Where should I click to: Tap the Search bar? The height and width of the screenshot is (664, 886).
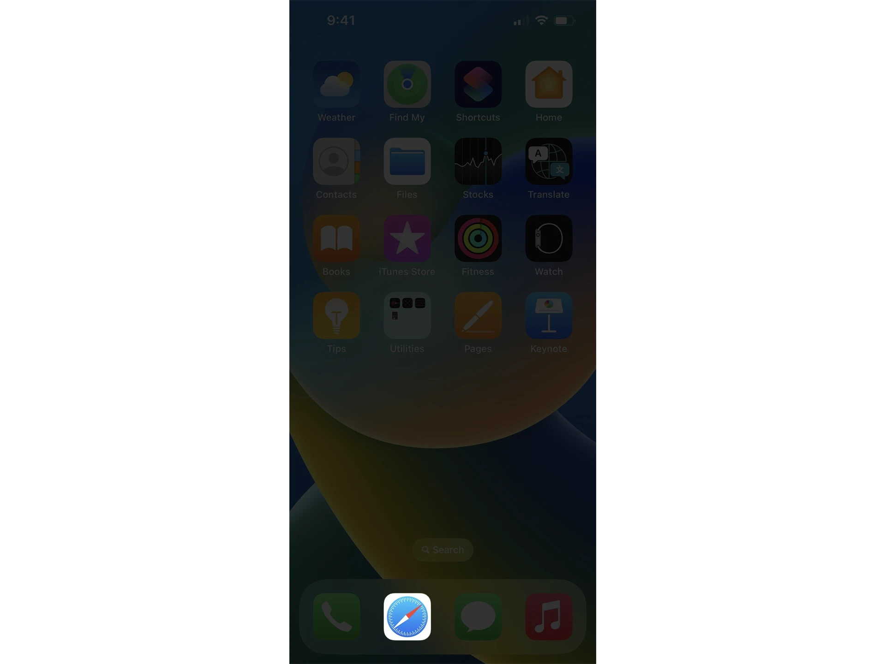pyautogui.click(x=442, y=550)
